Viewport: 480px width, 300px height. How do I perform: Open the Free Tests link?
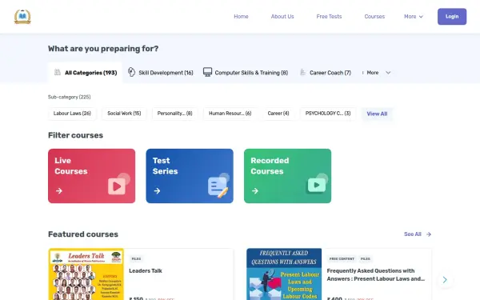pos(329,17)
